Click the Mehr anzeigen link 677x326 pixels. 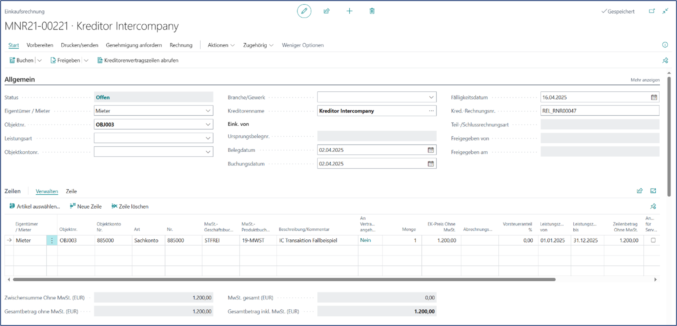point(645,80)
